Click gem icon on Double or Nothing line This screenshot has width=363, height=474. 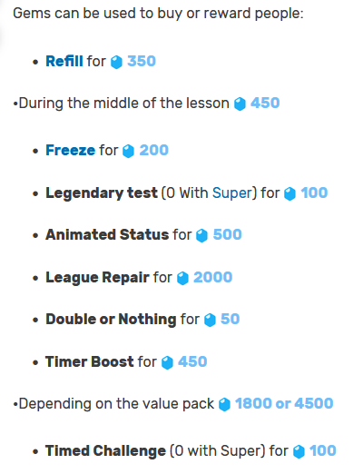[x=210, y=320]
